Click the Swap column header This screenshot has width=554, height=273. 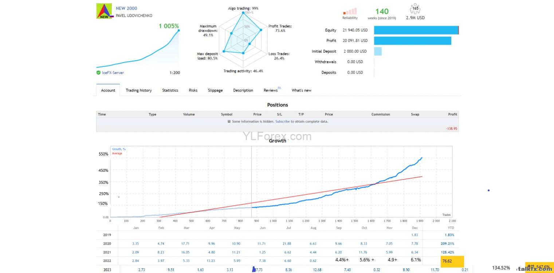coord(415,114)
